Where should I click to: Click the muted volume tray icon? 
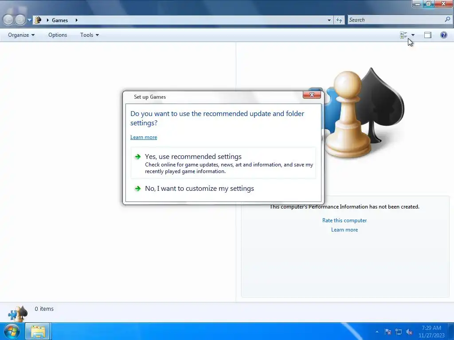click(x=409, y=332)
